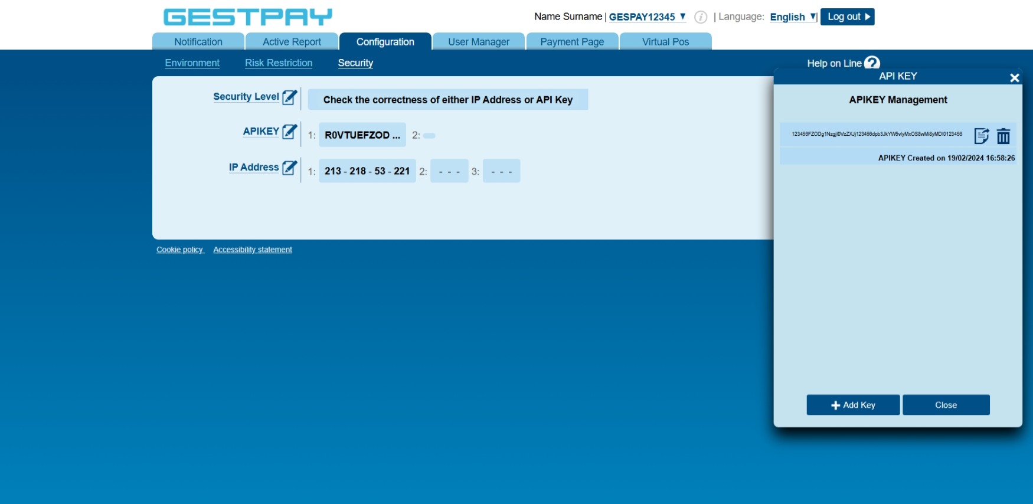Image resolution: width=1033 pixels, height=504 pixels.
Task: Switch to the Virtual Pos tab
Action: (665, 41)
